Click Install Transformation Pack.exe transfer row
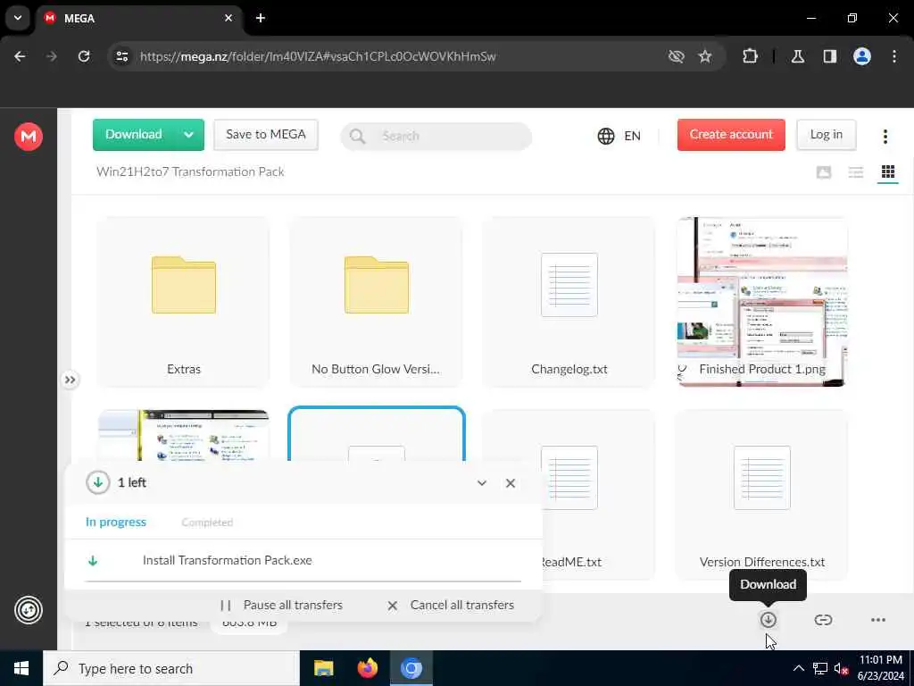 [x=303, y=561]
